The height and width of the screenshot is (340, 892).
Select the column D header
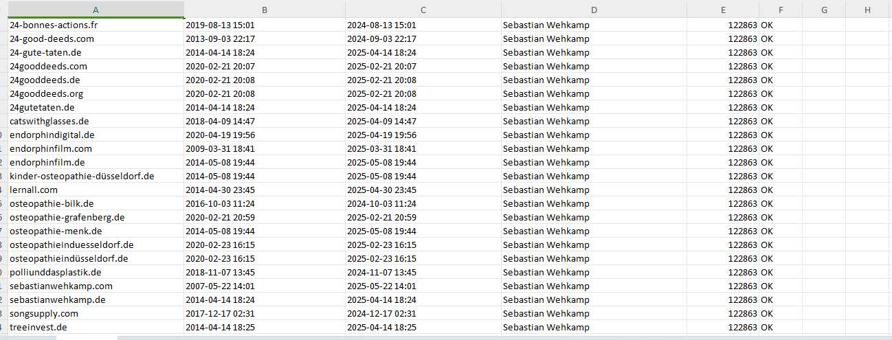(594, 10)
